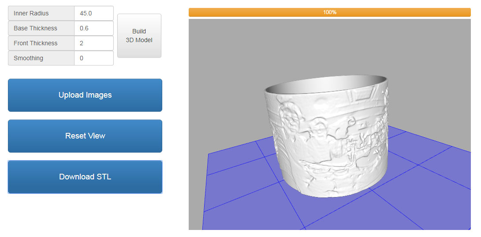Click the Smoothing label
The height and width of the screenshot is (237, 481).
tap(41, 58)
